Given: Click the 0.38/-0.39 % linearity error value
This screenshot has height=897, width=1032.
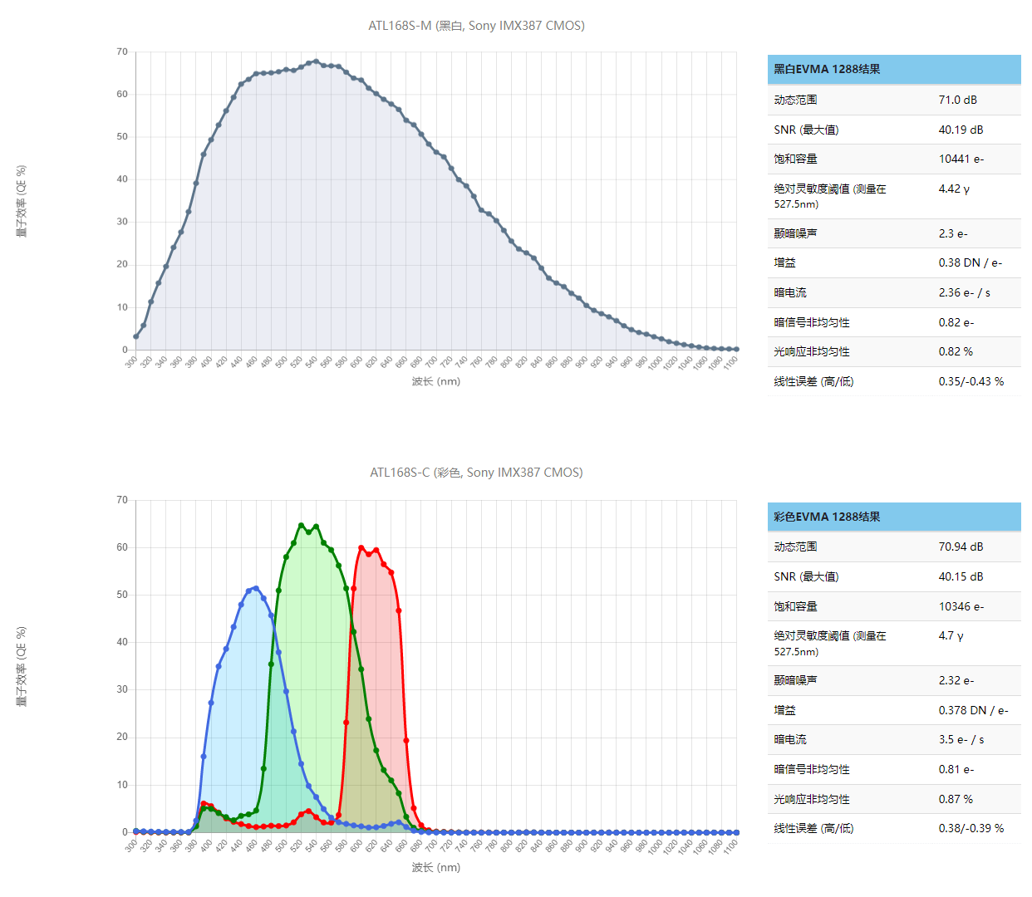Looking at the screenshot, I should pos(971,828).
